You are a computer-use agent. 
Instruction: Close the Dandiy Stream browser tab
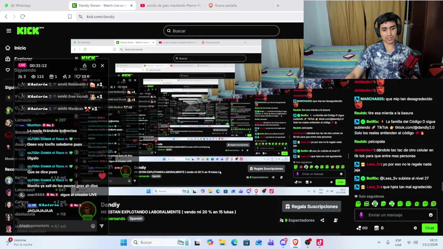(132, 6)
